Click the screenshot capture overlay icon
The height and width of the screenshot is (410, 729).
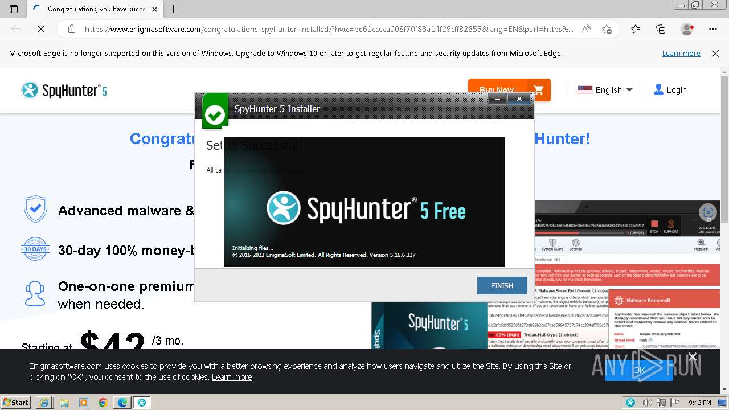[x=708, y=213]
